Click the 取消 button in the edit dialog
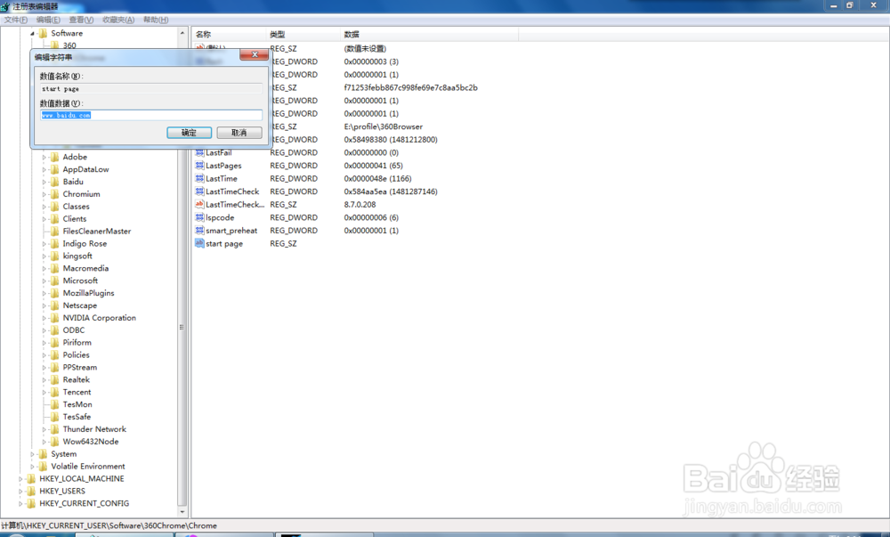Viewport: 890px width, 537px height. 239,133
